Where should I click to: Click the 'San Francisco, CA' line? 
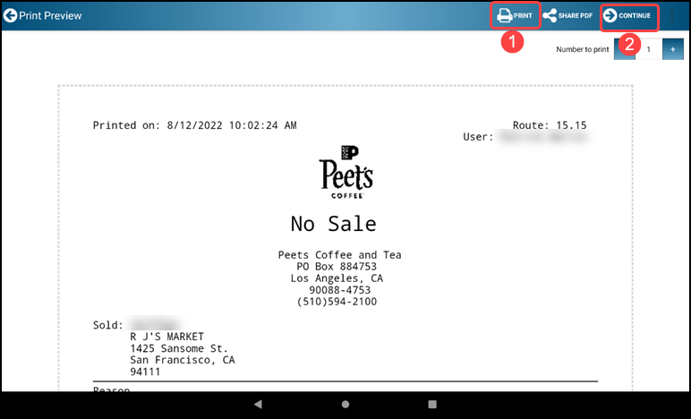pos(182,360)
